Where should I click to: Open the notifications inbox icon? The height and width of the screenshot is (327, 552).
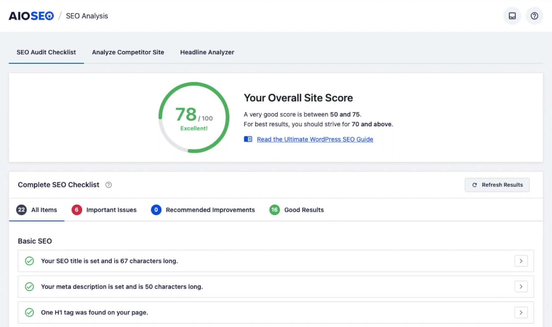coord(512,16)
